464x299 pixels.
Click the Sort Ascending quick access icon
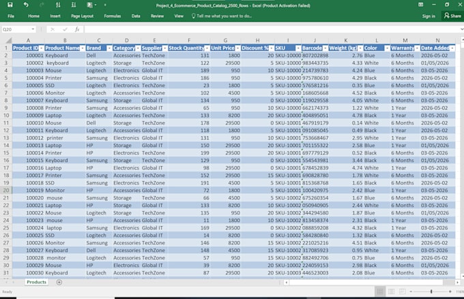[58, 5]
